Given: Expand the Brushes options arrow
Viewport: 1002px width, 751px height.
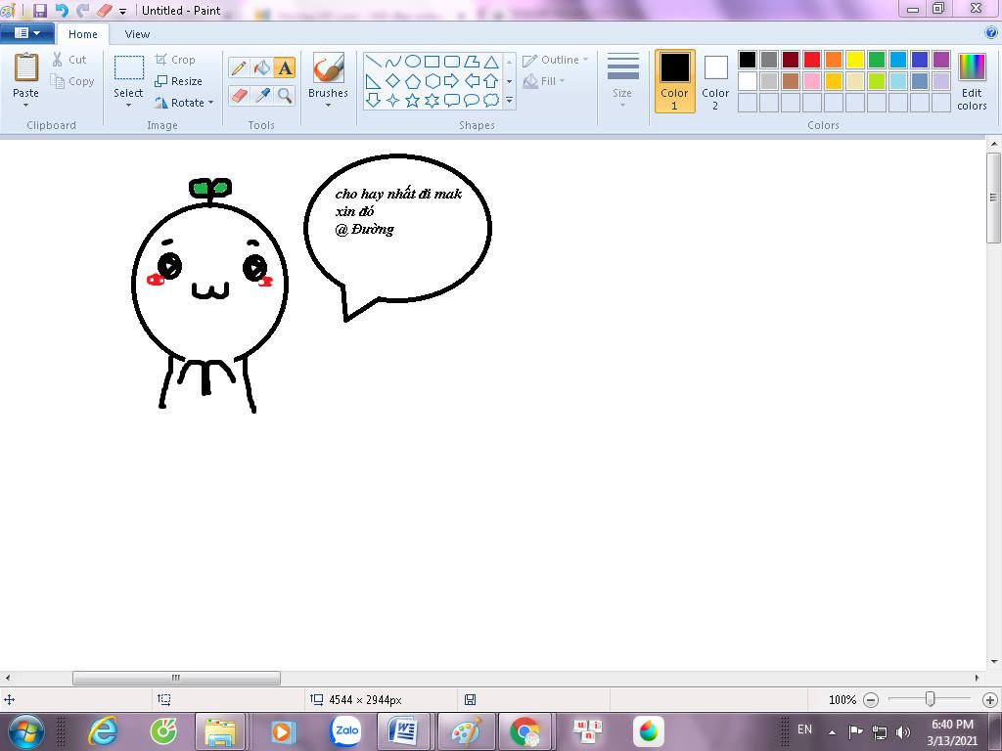Looking at the screenshot, I should (329, 105).
